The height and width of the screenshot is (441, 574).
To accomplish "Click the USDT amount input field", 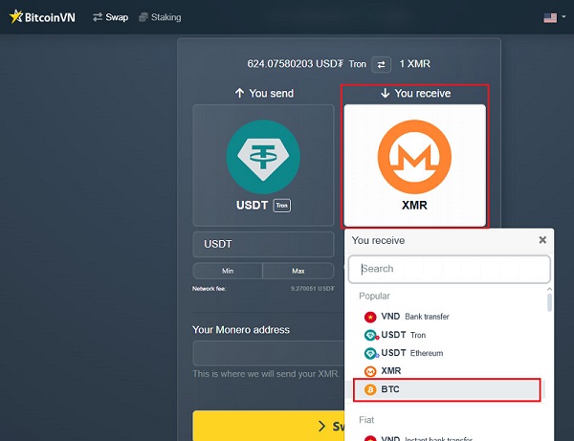I will [x=263, y=244].
